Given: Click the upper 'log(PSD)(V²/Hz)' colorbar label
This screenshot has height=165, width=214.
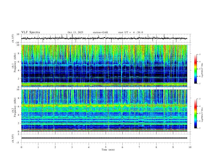Looking at the screenshot, I should pos(202,70).
